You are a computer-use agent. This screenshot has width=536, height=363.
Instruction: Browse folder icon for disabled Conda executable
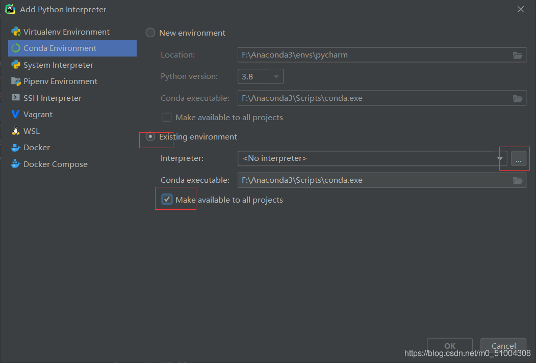pyautogui.click(x=518, y=98)
